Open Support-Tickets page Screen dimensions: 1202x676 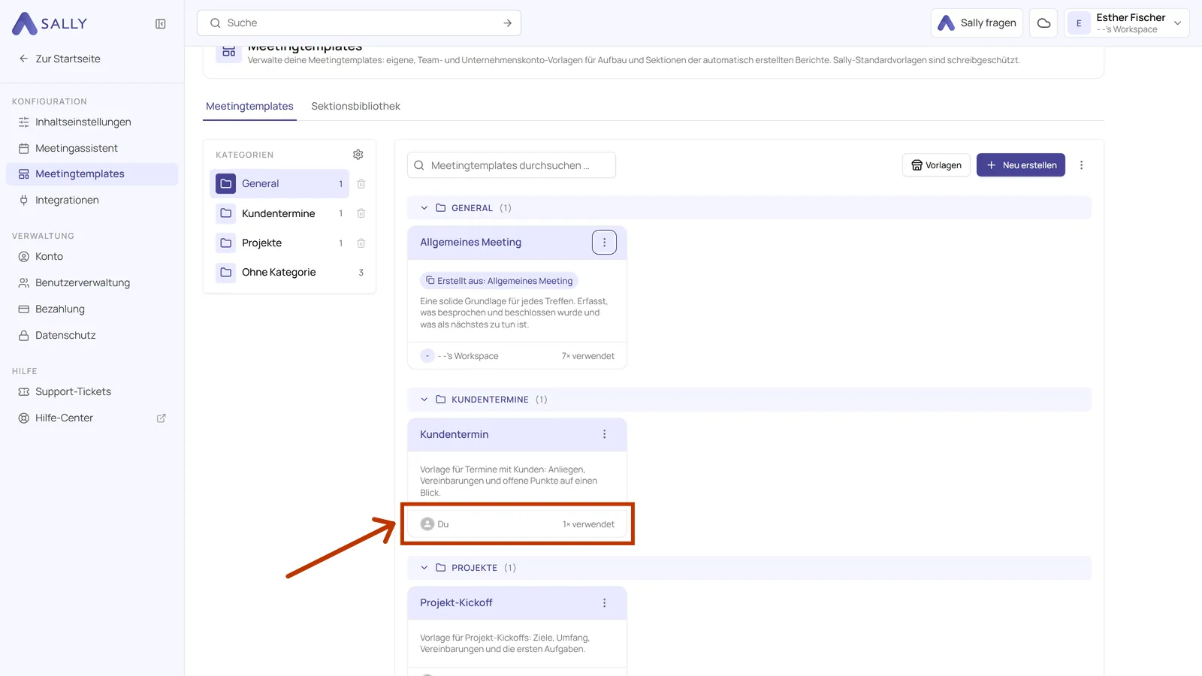pyautogui.click(x=92, y=391)
